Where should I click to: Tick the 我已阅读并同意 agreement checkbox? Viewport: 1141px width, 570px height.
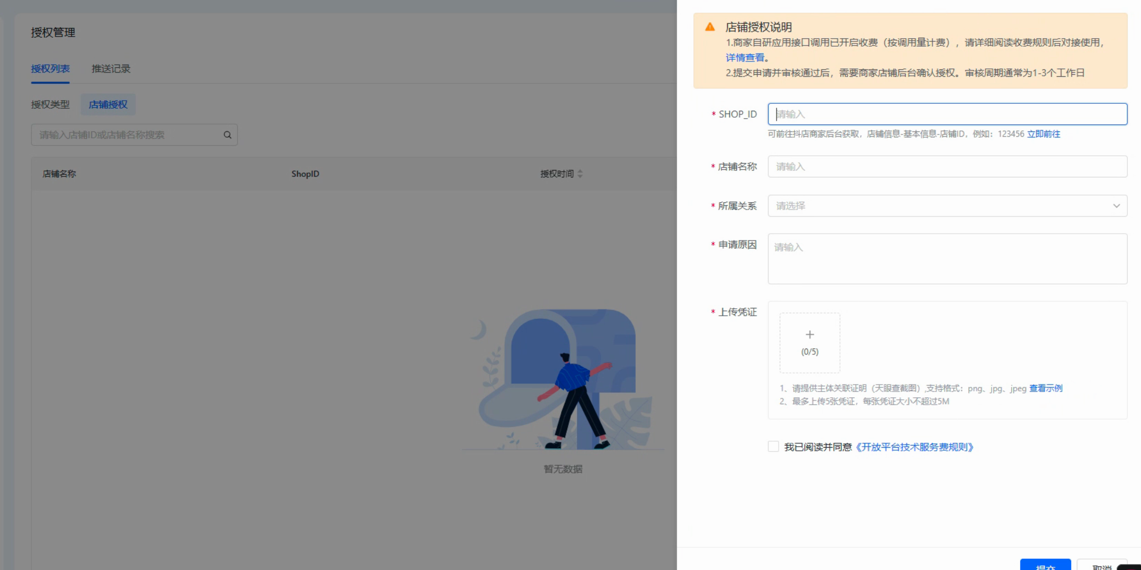pos(773,447)
